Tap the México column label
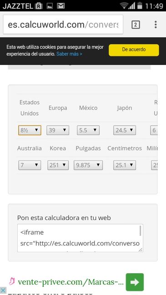 click(x=88, y=108)
